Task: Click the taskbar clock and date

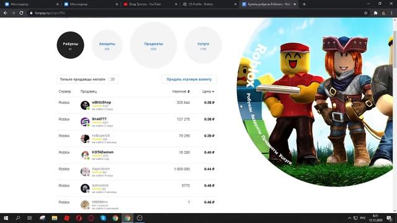Action: click(375, 218)
